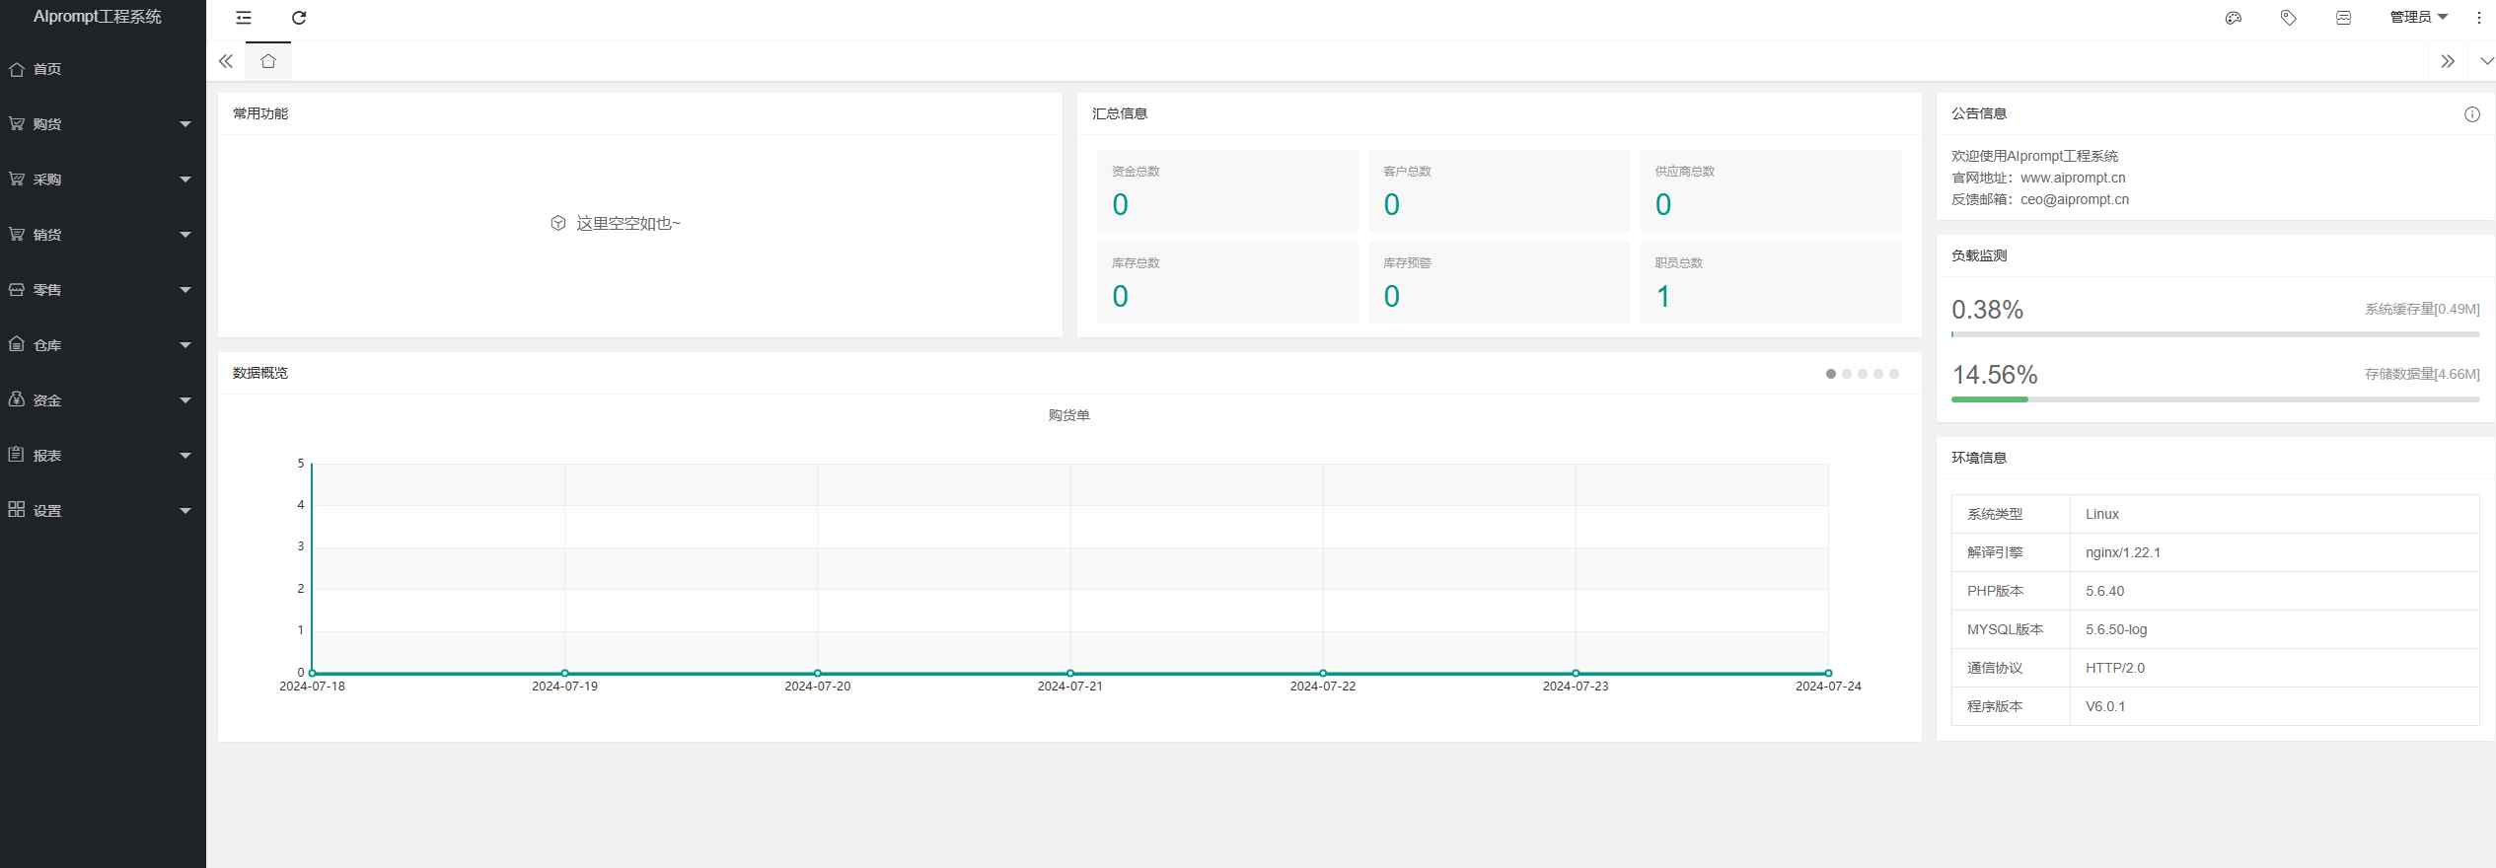
Task: Click the 14.56% storage progress bar
Action: click(x=2214, y=399)
